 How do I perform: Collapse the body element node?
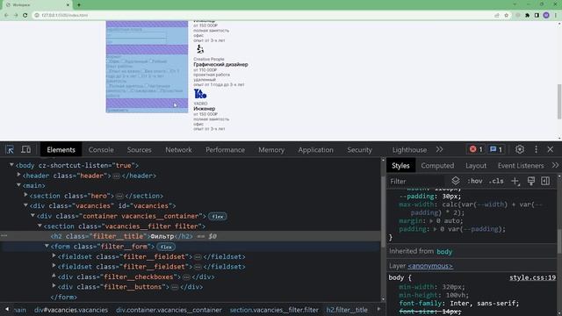pos(11,165)
